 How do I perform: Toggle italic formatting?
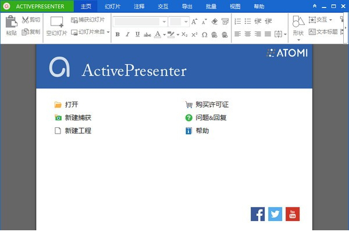[x=127, y=34]
